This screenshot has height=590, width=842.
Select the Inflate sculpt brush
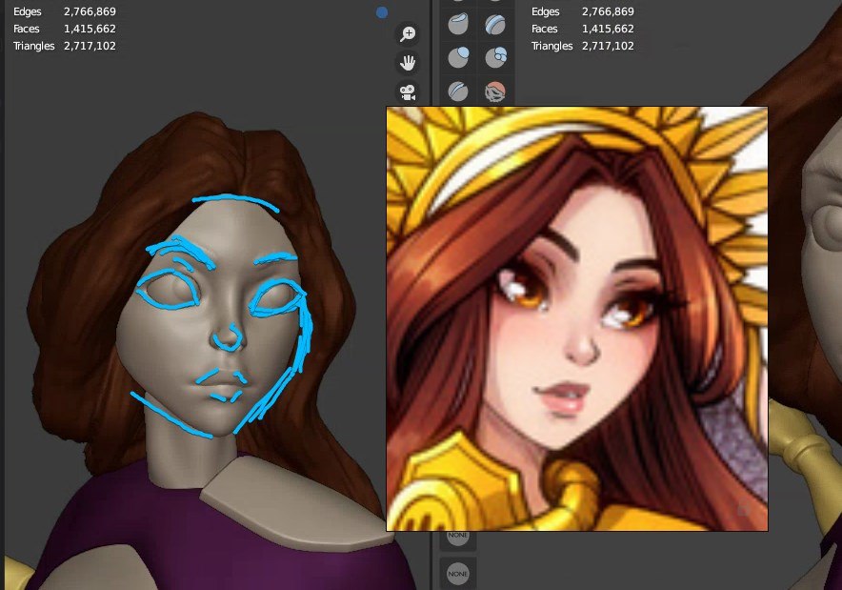point(458,57)
